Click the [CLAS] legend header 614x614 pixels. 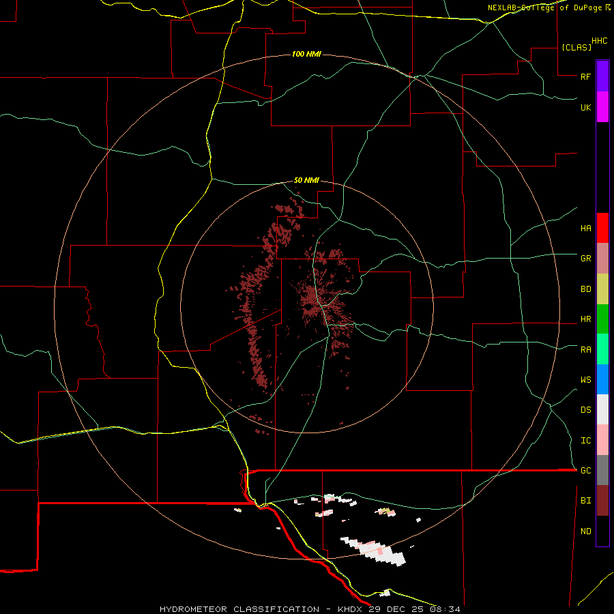click(x=576, y=47)
